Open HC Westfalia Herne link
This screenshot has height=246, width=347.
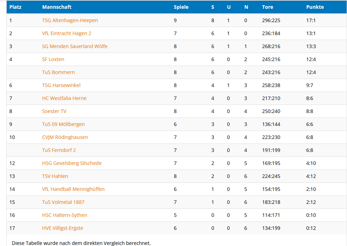(64, 98)
